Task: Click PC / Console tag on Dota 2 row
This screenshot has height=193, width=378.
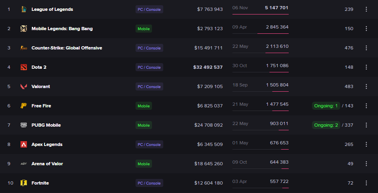Action: coord(149,67)
